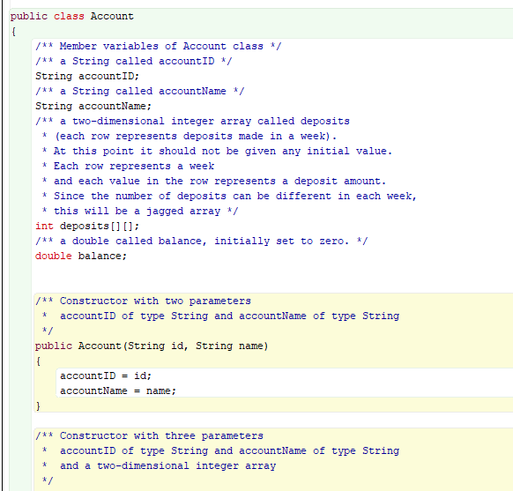513x491 pixels.
Task: Place cursor on 'accountName = name;' statement
Action: pyautogui.click(x=118, y=391)
